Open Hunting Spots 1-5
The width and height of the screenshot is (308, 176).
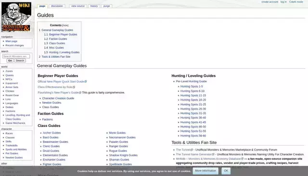[192, 87]
